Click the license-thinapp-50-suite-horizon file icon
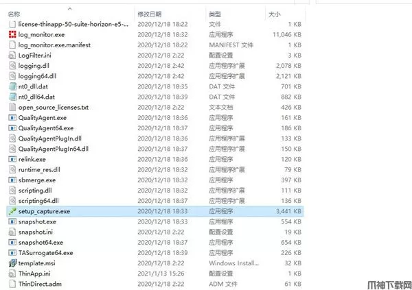412x290 pixels. click(x=12, y=24)
